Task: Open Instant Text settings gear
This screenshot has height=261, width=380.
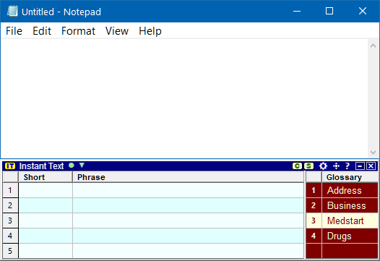Action: 323,166
